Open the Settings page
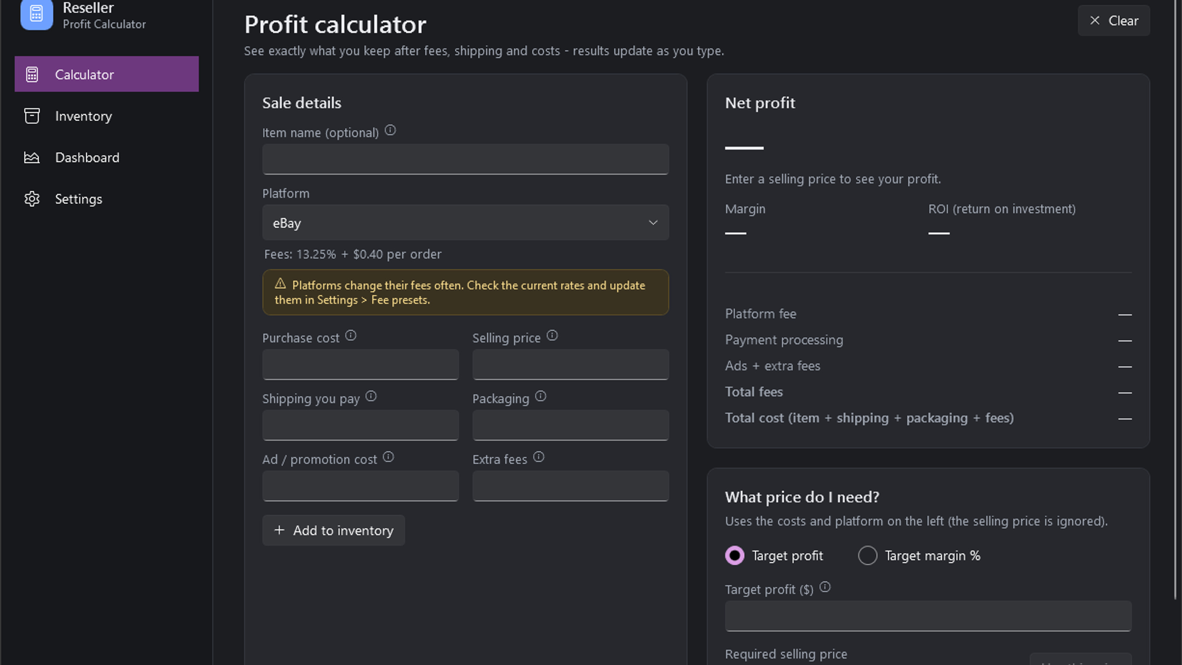This screenshot has width=1182, height=665. [107, 199]
